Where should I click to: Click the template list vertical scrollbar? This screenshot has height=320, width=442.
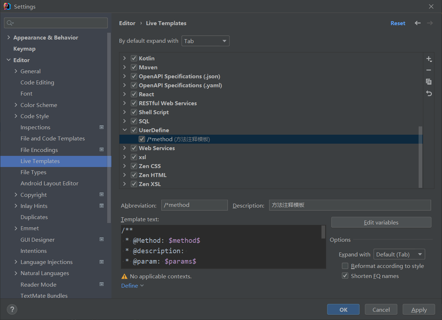pyautogui.click(x=420, y=156)
